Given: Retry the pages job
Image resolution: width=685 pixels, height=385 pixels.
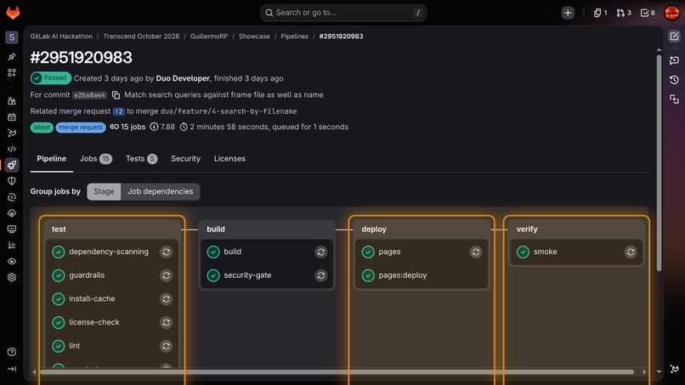Looking at the screenshot, I should click(x=476, y=252).
